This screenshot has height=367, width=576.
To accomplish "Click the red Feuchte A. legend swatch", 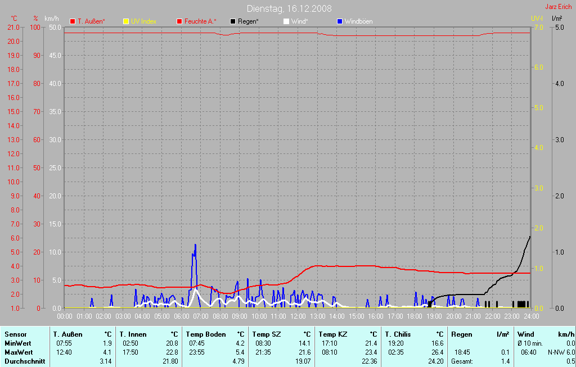I will tap(179, 21).
